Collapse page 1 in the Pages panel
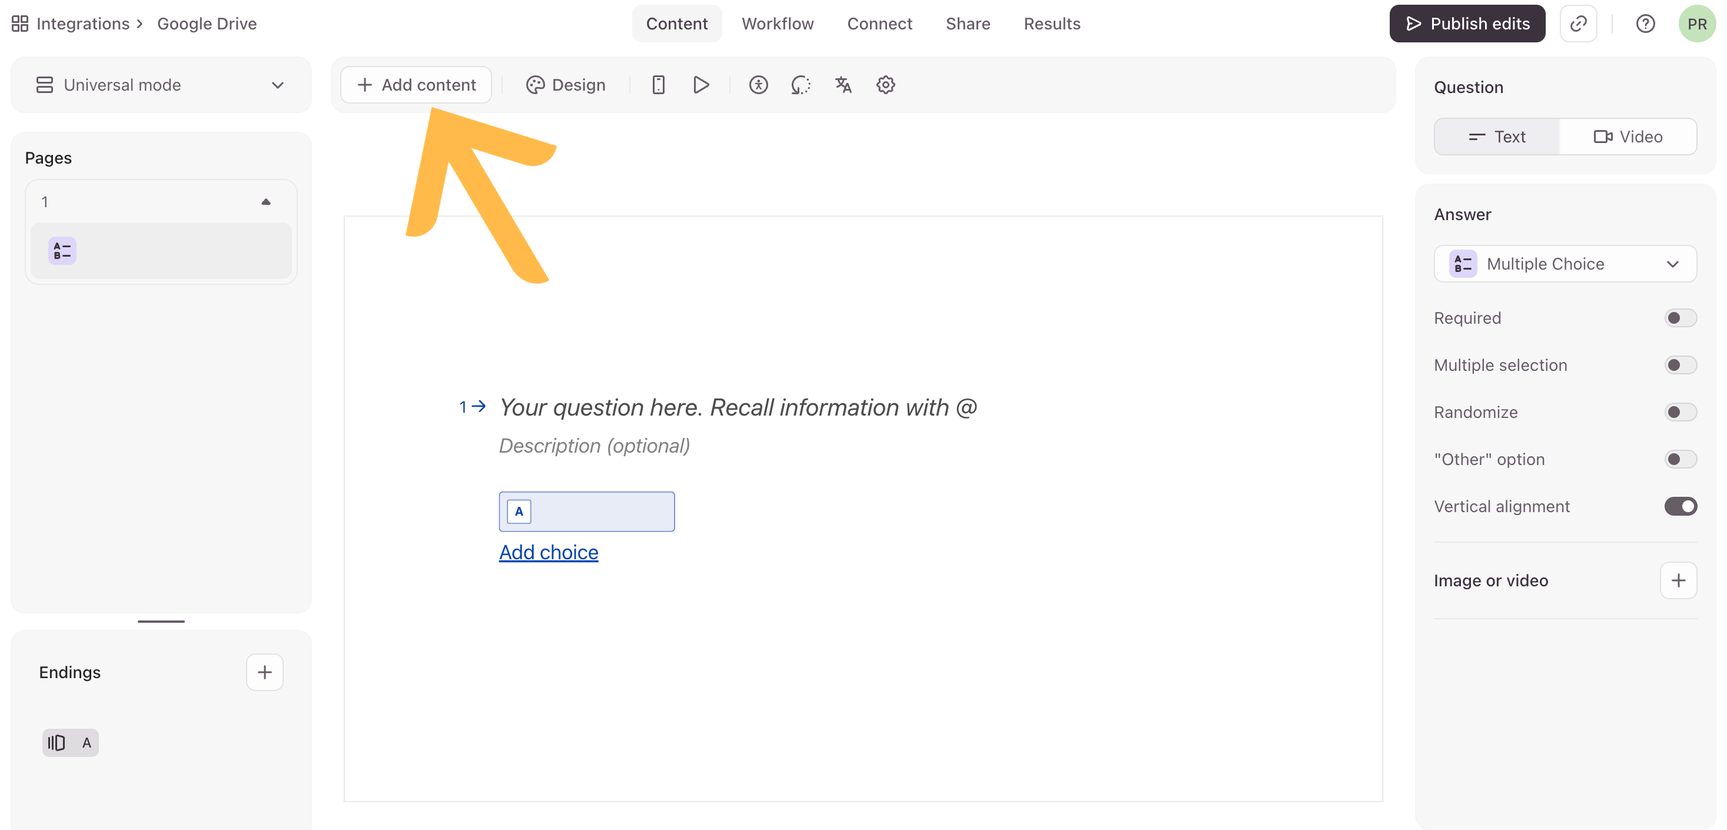 coord(265,201)
